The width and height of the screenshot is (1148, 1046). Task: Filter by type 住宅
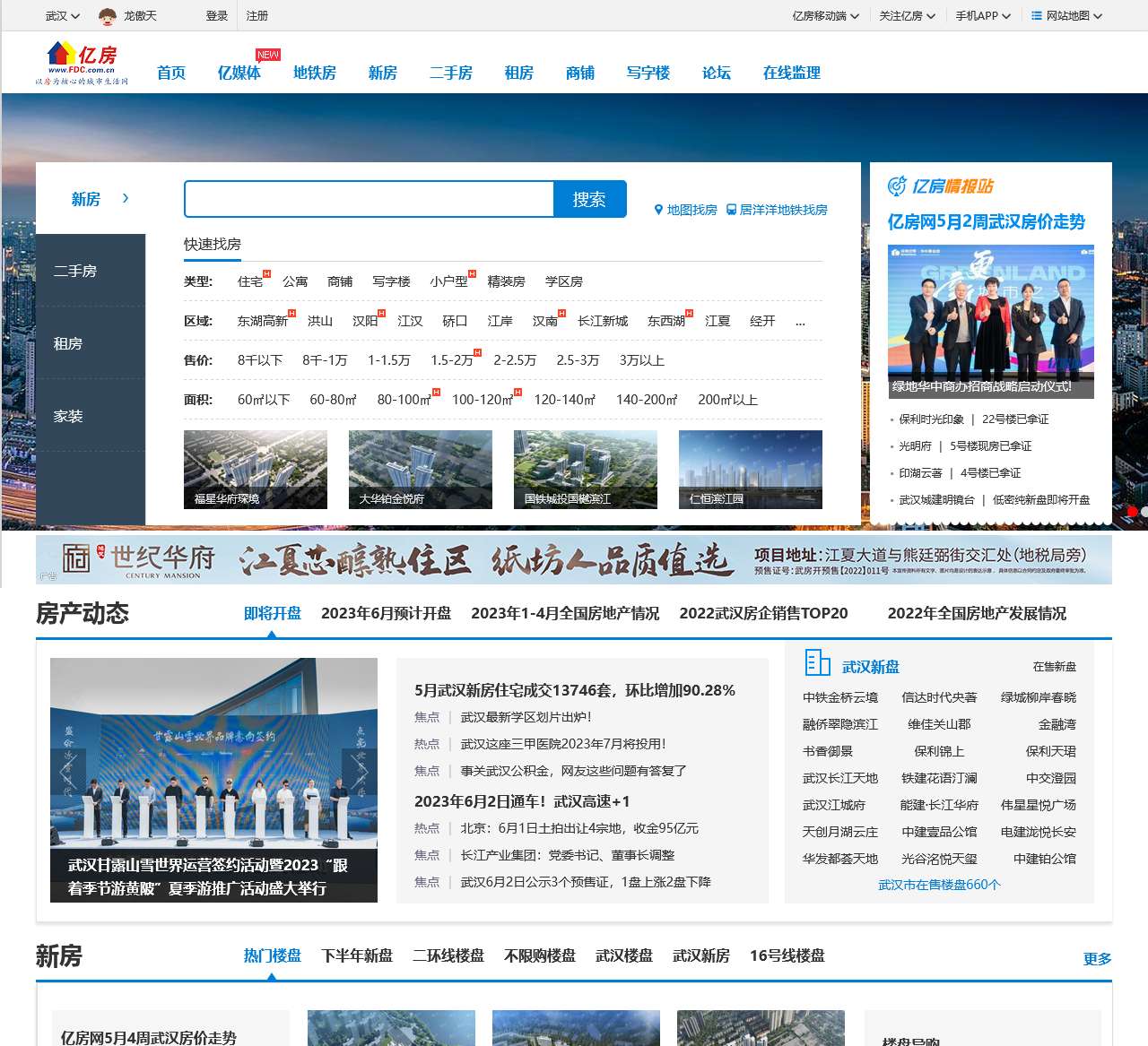pos(250,281)
